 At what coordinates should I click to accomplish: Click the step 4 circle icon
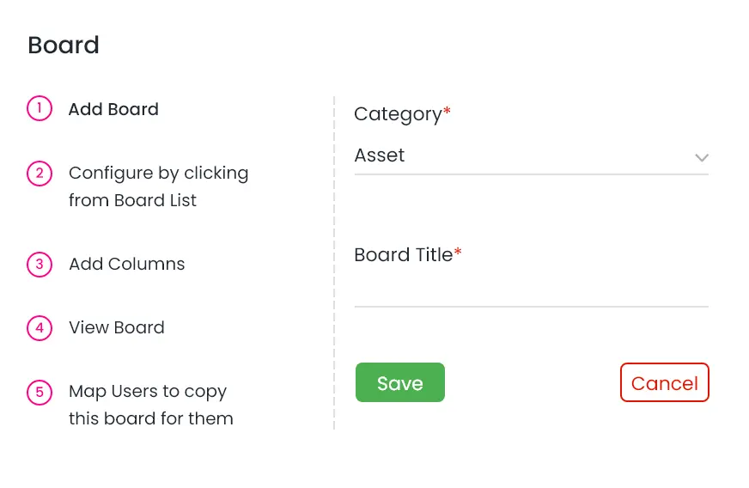click(40, 327)
